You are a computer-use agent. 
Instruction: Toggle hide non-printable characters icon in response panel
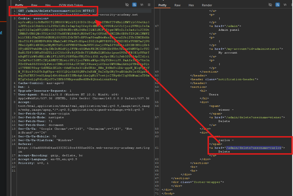point(270,5)
